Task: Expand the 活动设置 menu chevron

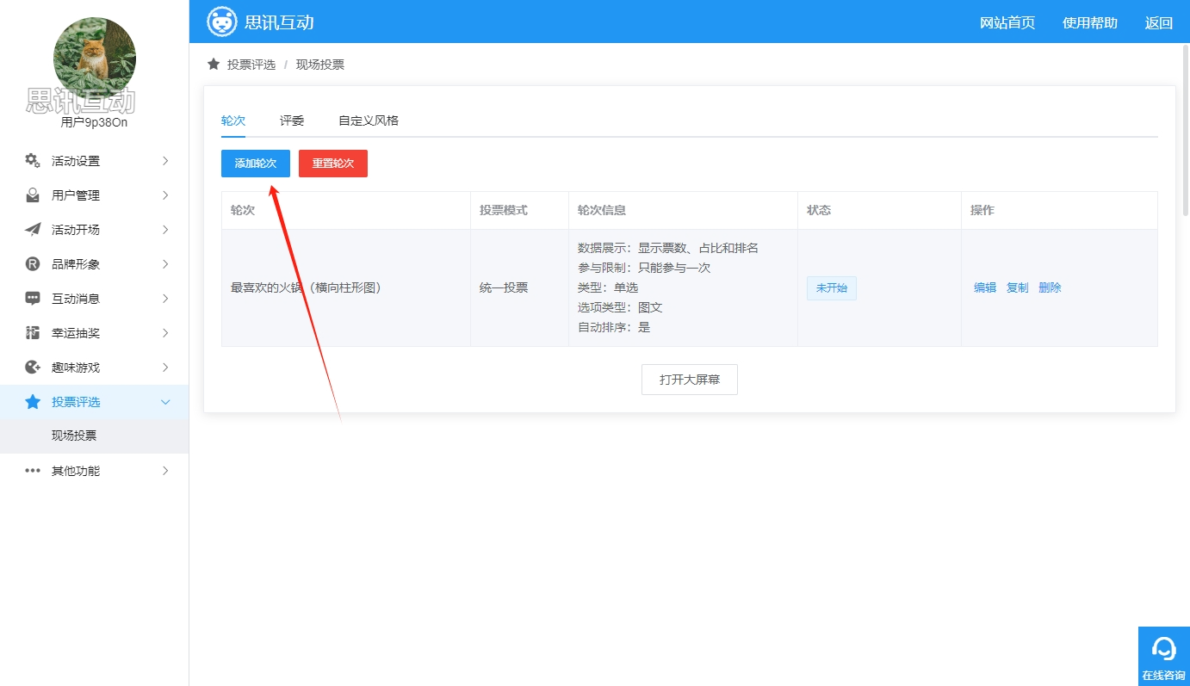Action: point(165,161)
